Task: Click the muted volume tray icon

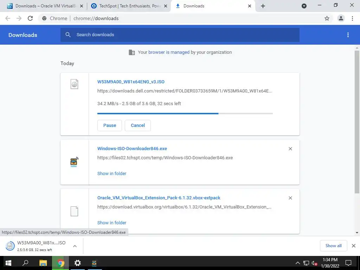Action: pos(314,263)
